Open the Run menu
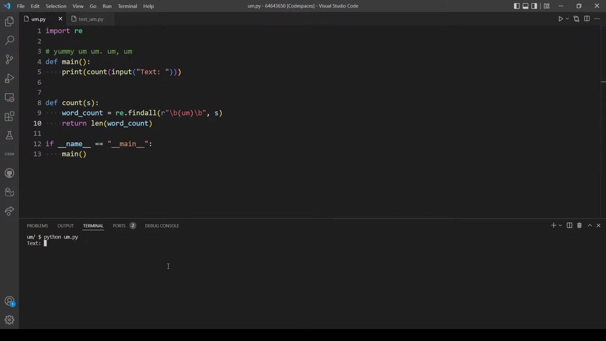This screenshot has height=341, width=606. 107,6
